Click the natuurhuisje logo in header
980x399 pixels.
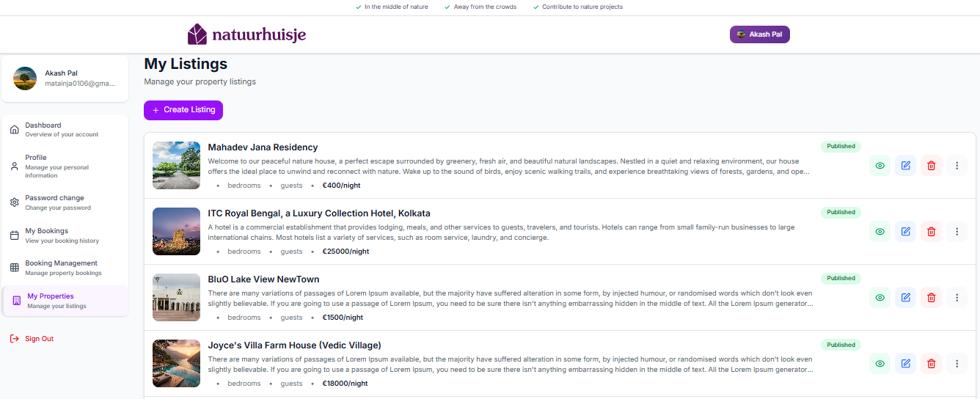click(246, 34)
